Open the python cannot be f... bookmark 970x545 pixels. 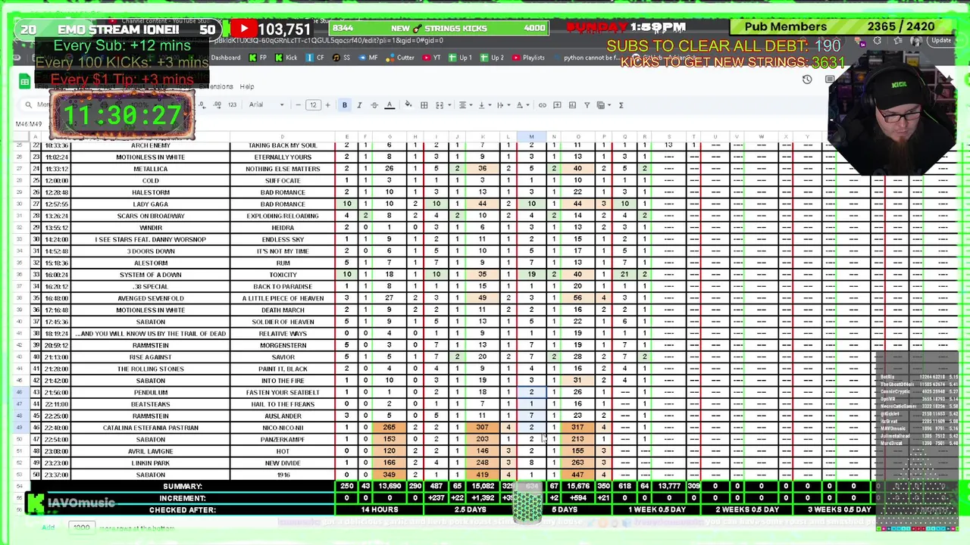click(586, 58)
